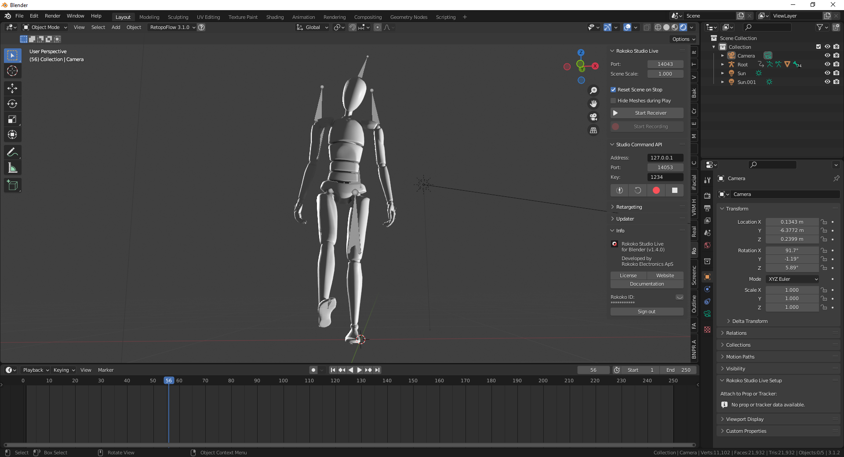The width and height of the screenshot is (844, 457).
Task: Open the Render menu
Action: pyautogui.click(x=52, y=16)
